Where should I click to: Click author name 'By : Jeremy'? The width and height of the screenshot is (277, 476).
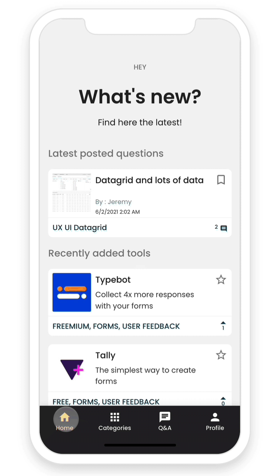point(113,202)
